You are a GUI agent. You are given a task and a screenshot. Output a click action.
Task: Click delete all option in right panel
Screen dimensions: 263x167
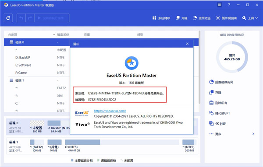click(x=218, y=103)
